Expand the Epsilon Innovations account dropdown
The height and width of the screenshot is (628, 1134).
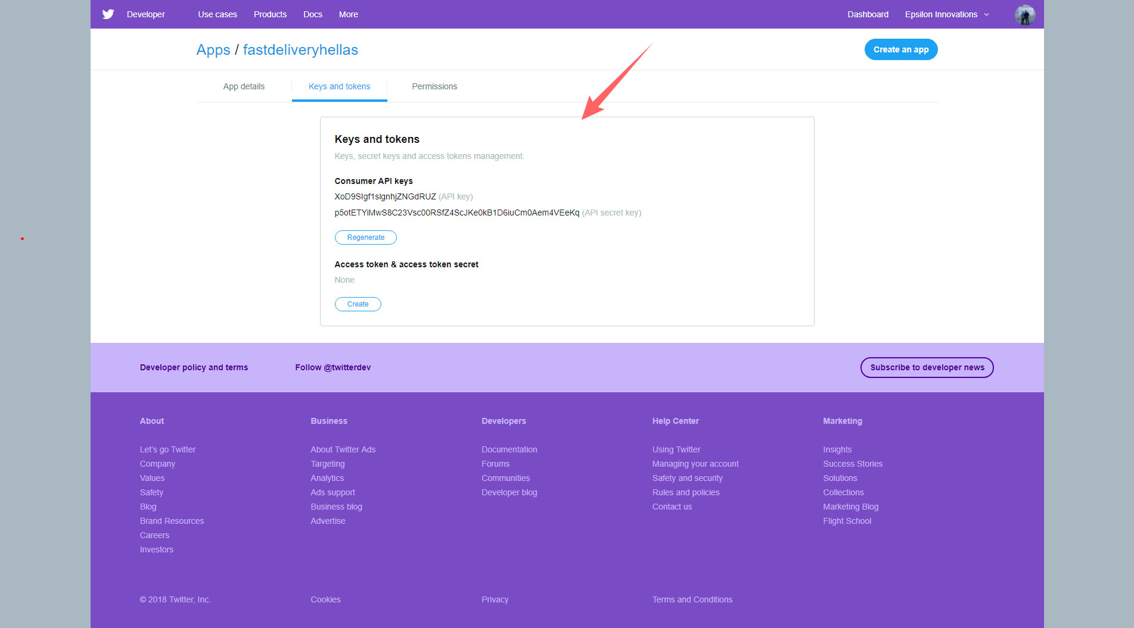pos(947,14)
